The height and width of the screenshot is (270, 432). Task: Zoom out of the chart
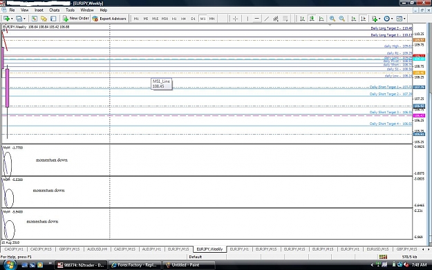pyautogui.click(x=342, y=19)
